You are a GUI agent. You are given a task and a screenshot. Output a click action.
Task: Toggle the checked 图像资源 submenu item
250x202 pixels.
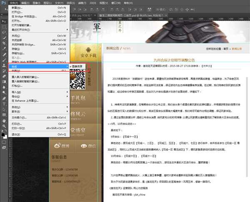point(77,66)
